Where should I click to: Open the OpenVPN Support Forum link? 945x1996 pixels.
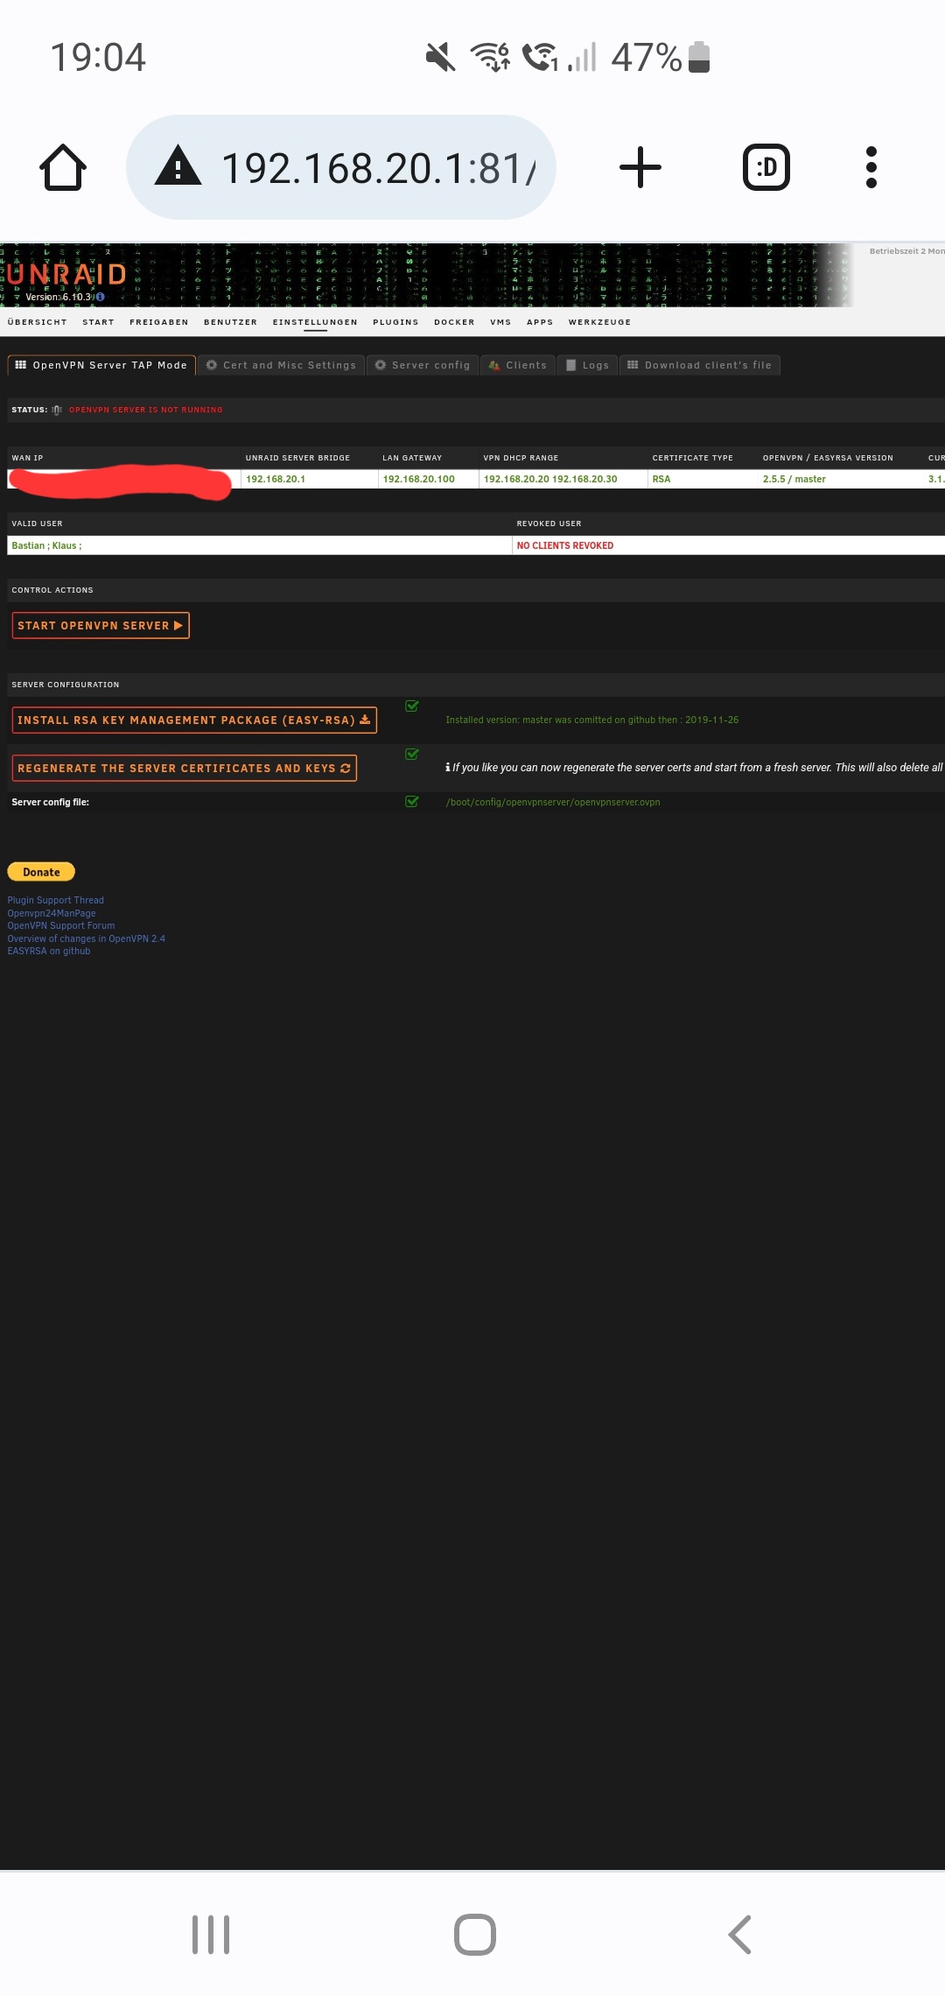point(61,925)
